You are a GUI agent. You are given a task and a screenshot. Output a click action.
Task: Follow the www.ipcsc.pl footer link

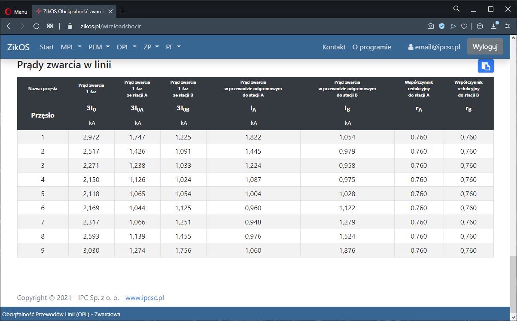(x=144, y=297)
